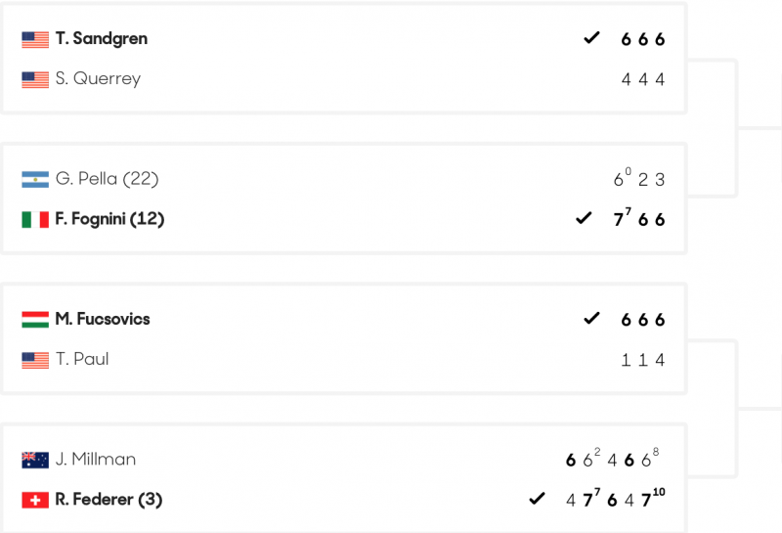Click the USA flag next to T. Paul
782x533 pixels.
point(35,360)
